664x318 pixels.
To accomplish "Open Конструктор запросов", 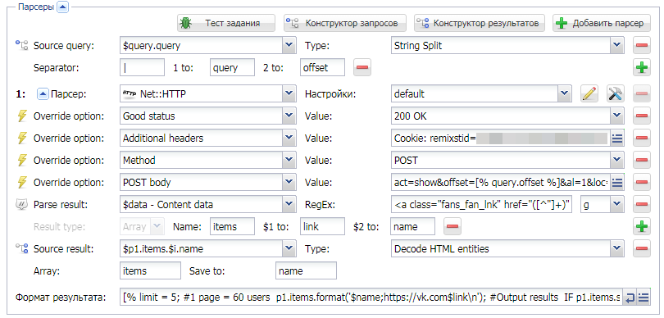I will pos(345,23).
